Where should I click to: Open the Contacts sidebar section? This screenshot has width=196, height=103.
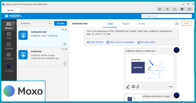click(9, 56)
